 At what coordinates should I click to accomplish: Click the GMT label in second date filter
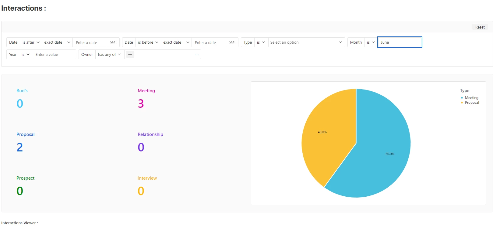click(232, 42)
